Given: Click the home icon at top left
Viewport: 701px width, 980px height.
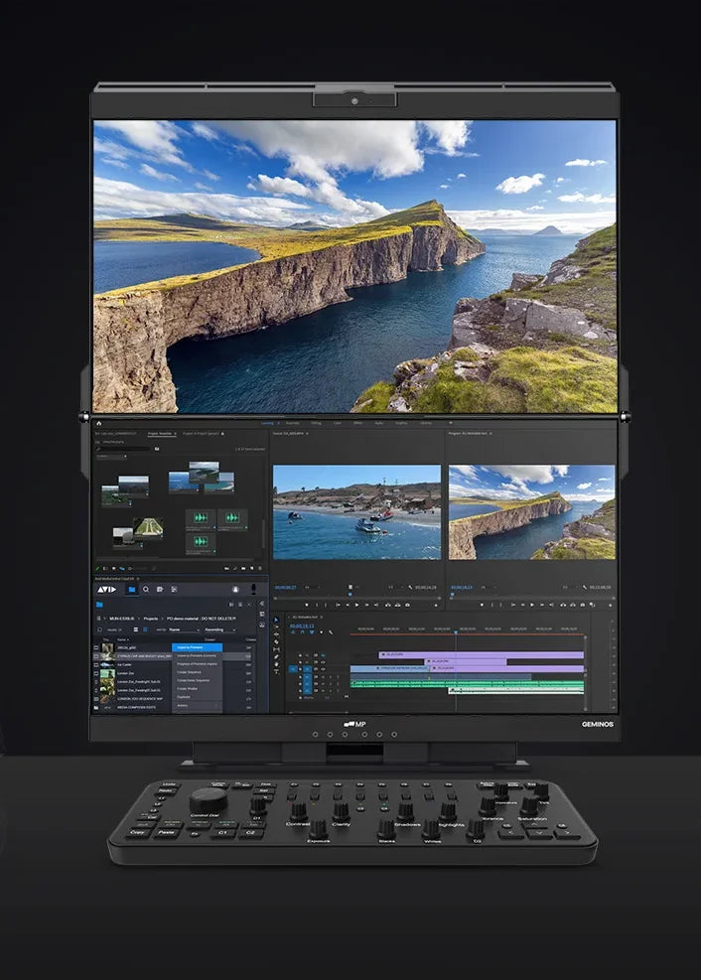Looking at the screenshot, I should [x=98, y=423].
